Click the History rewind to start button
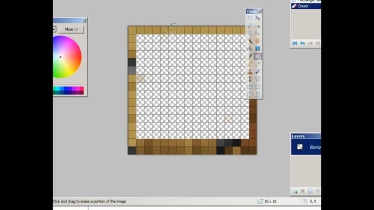This screenshot has width=374, height=210. 295,43
